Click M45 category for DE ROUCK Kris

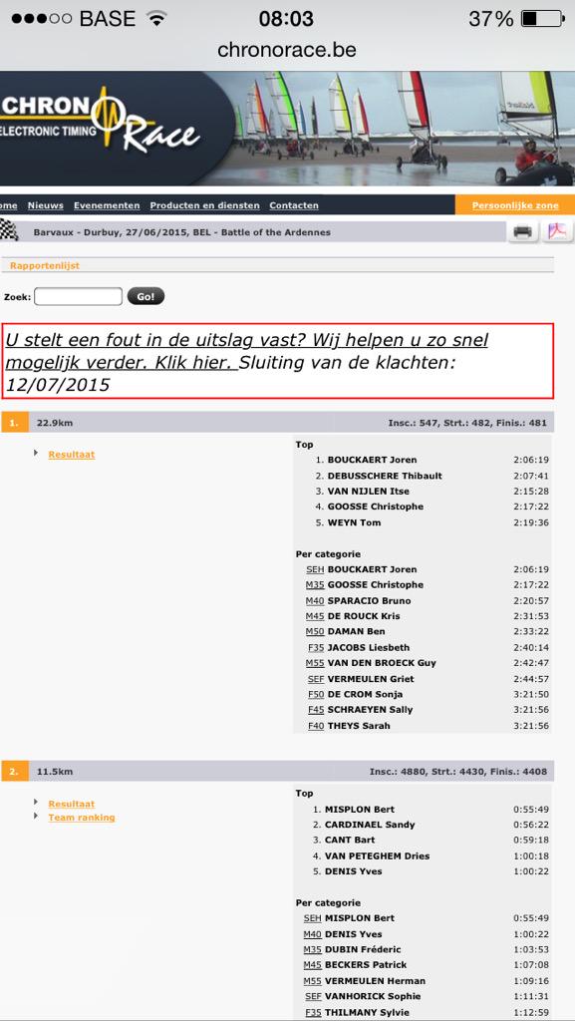click(315, 616)
